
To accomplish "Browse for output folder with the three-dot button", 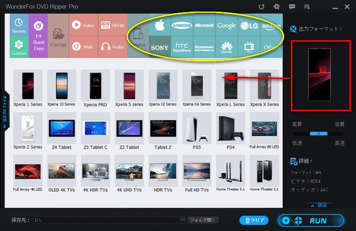I will coord(183,220).
